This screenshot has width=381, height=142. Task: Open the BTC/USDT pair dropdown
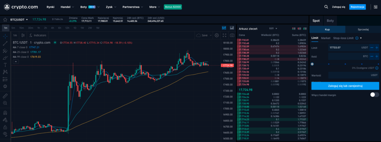19,19
